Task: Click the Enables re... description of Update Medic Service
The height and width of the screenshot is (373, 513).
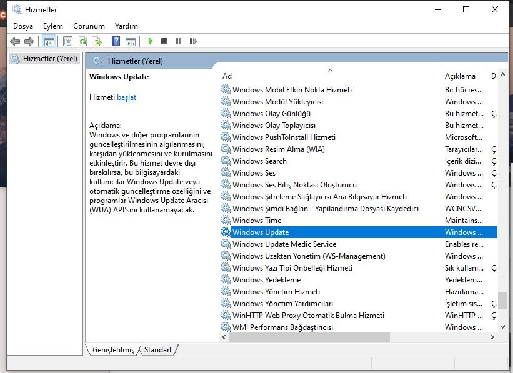Action: [x=464, y=244]
